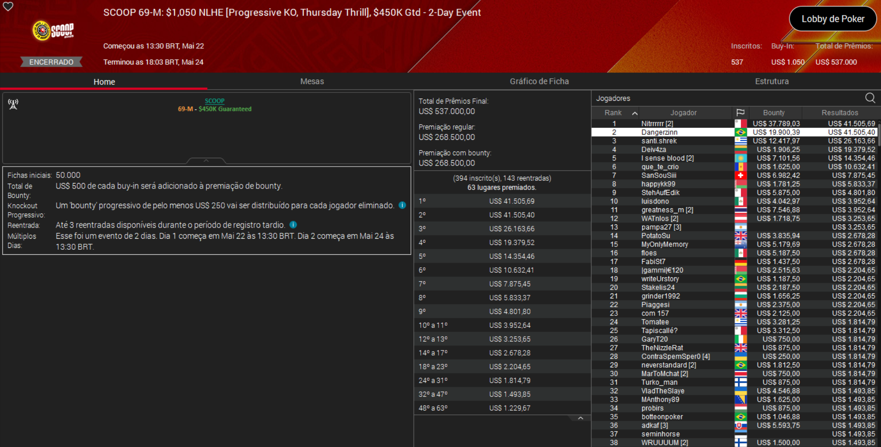The height and width of the screenshot is (447, 881).
Task: Click the flag next to TheNizzleRat
Action: tap(740, 348)
